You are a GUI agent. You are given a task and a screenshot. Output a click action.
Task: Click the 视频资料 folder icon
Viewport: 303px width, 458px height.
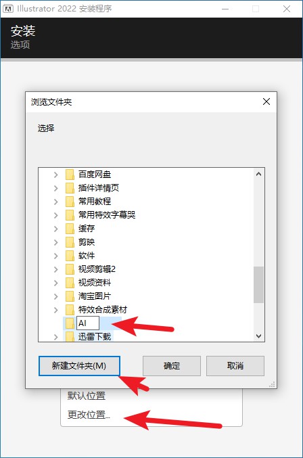click(70, 283)
